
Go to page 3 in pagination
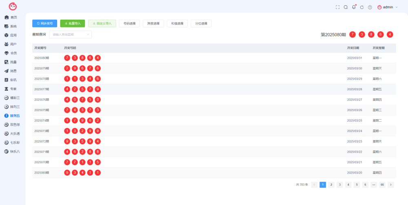(339, 185)
